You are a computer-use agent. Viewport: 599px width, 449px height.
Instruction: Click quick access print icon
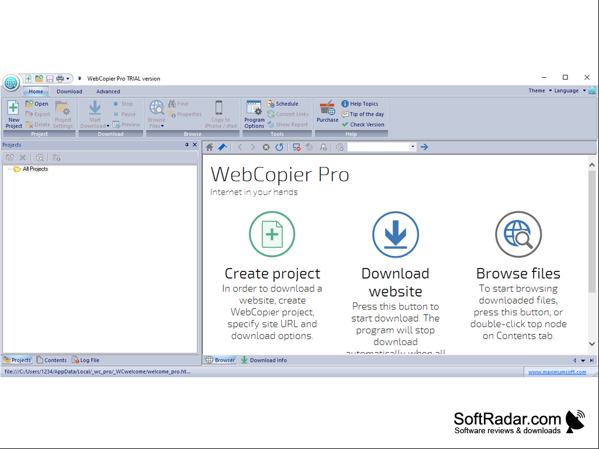[60, 79]
